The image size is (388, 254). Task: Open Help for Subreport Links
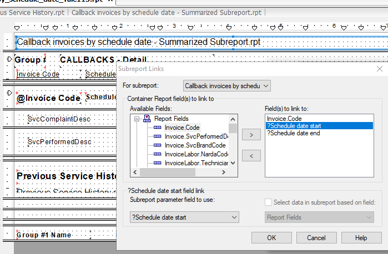point(361,238)
